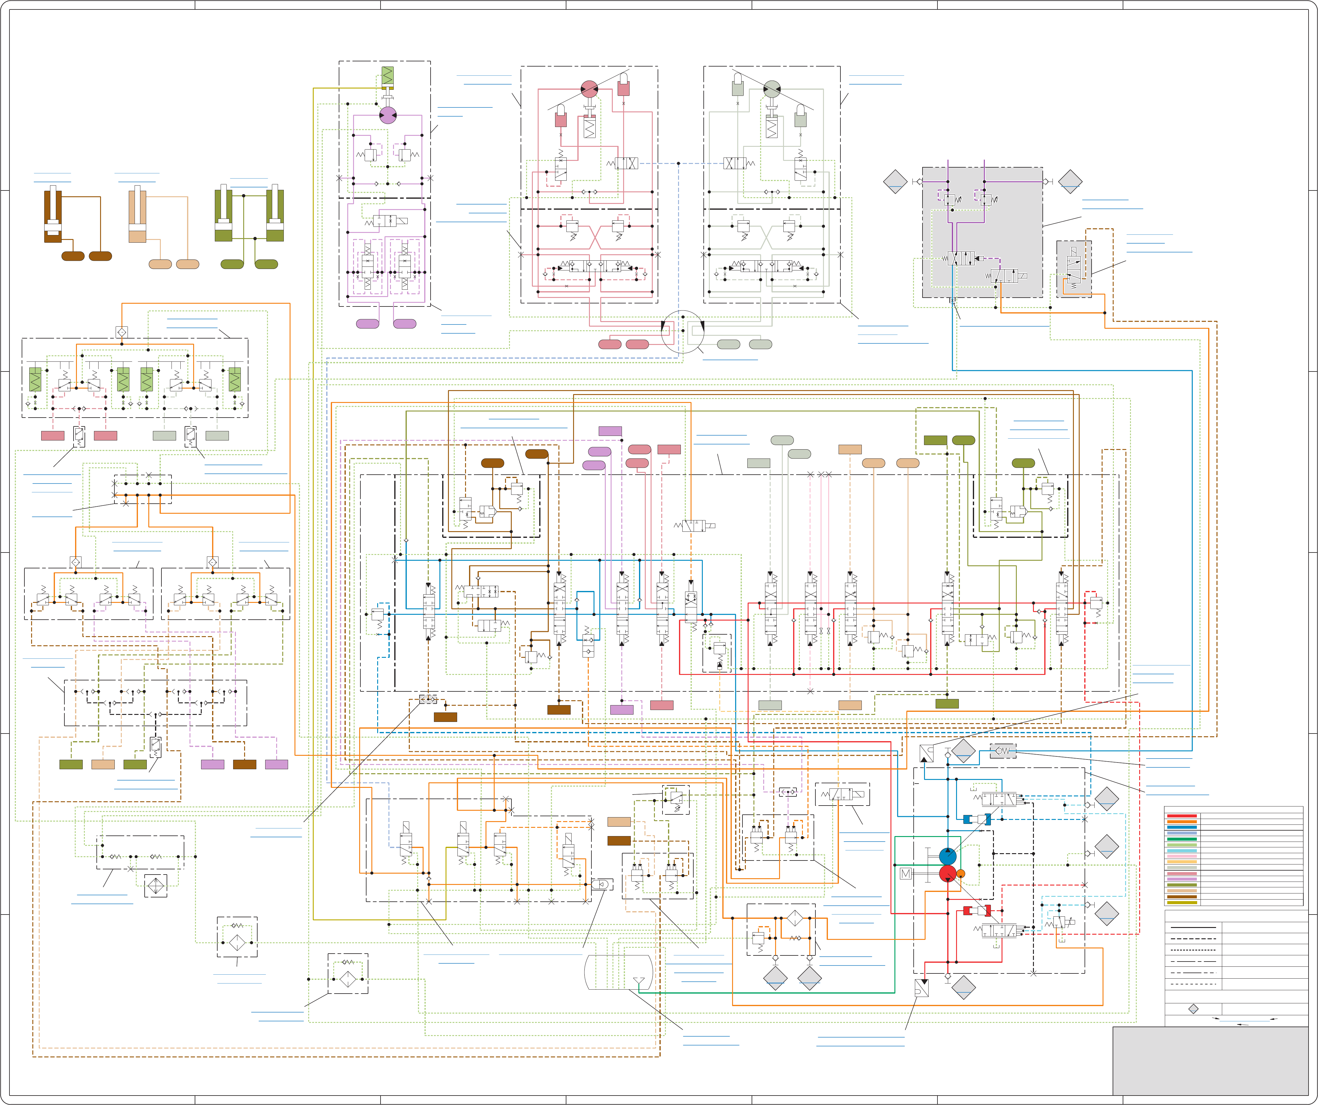Click the hydraulic tank symbol at bottom center
Viewport: 1318px width, 1105px height.
619,972
